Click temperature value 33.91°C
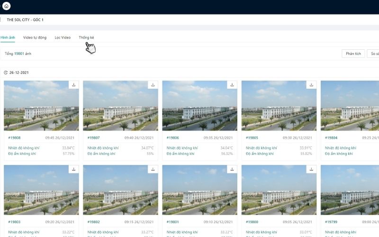 click(306, 148)
